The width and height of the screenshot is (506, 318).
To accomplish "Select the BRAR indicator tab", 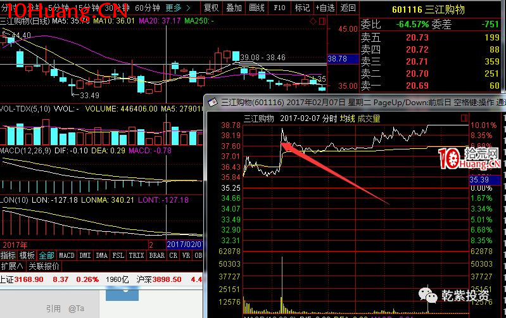I will (156, 255).
